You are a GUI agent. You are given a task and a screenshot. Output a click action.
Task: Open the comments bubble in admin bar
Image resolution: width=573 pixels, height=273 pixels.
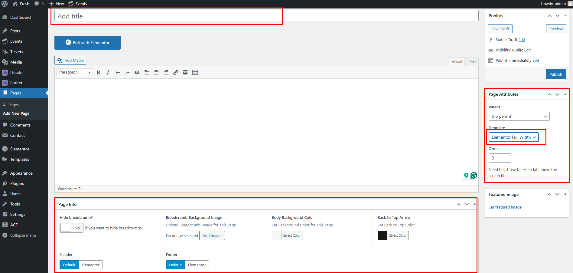tap(39, 4)
